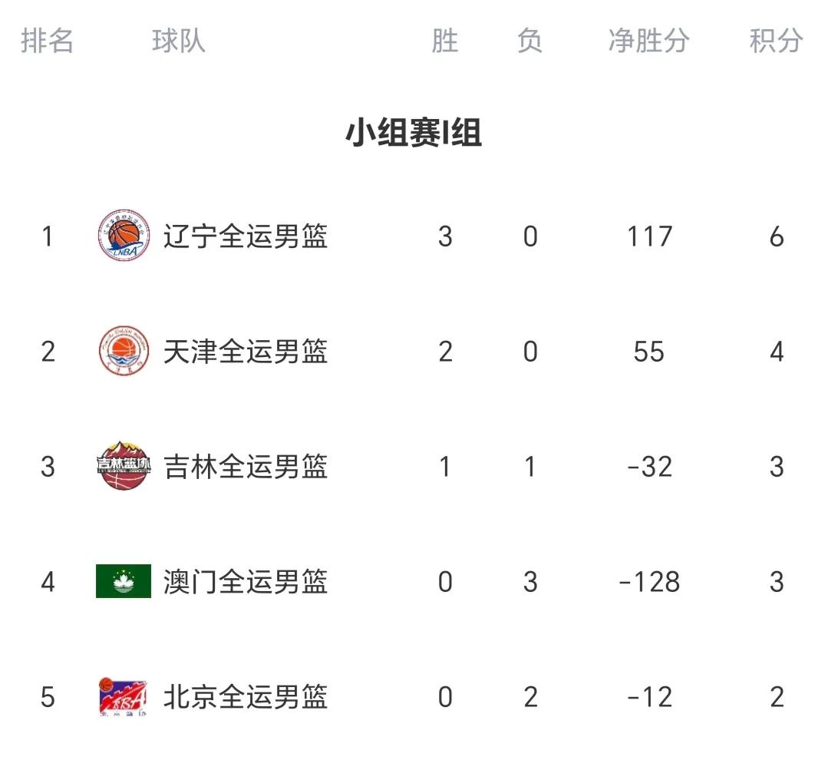The height and width of the screenshot is (760, 828).
Task: Click Liaoning's net score 117
Action: 649,236
